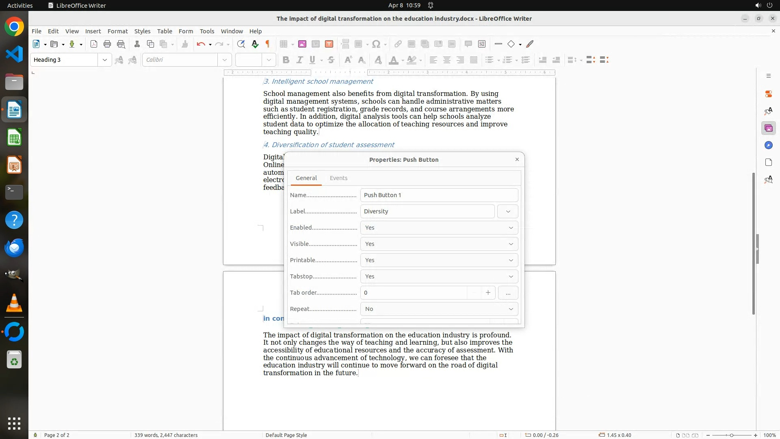
Task: Open the Repeat property dropdown
Action: (x=511, y=309)
